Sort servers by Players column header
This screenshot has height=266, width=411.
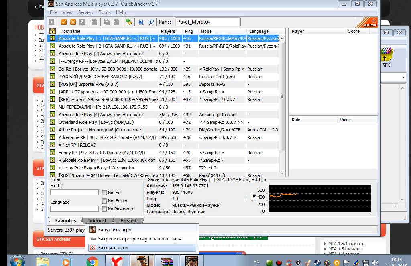coord(170,31)
